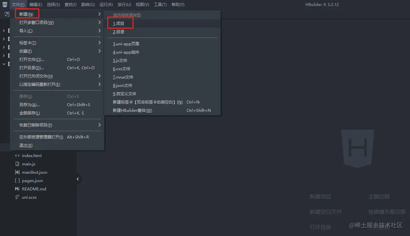Expand the 标签卡(T) submenu arrow
Image resolution: width=410 pixels, height=236 pixels.
coord(99,43)
